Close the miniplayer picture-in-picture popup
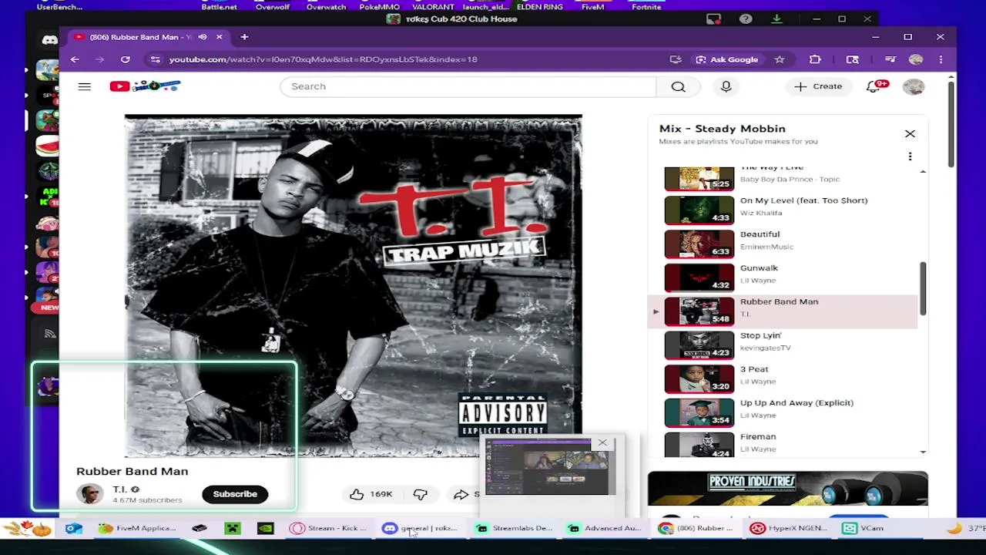 [x=602, y=443]
